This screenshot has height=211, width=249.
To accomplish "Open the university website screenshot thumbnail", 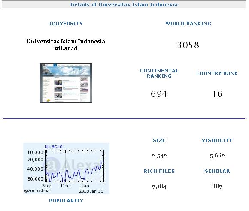I will tap(66, 83).
